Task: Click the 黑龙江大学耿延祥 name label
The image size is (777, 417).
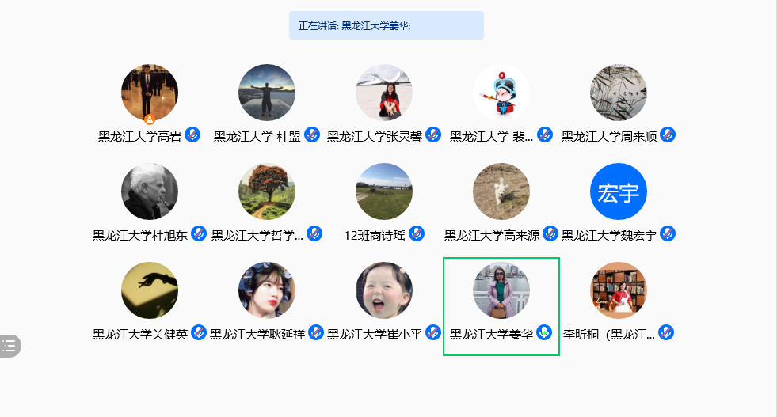Action: (257, 334)
